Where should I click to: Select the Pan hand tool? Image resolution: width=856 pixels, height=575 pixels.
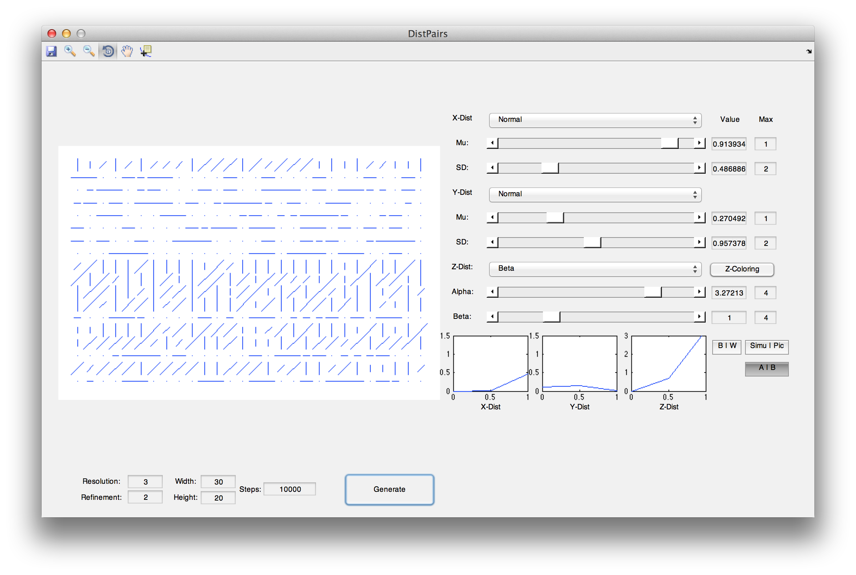point(127,51)
